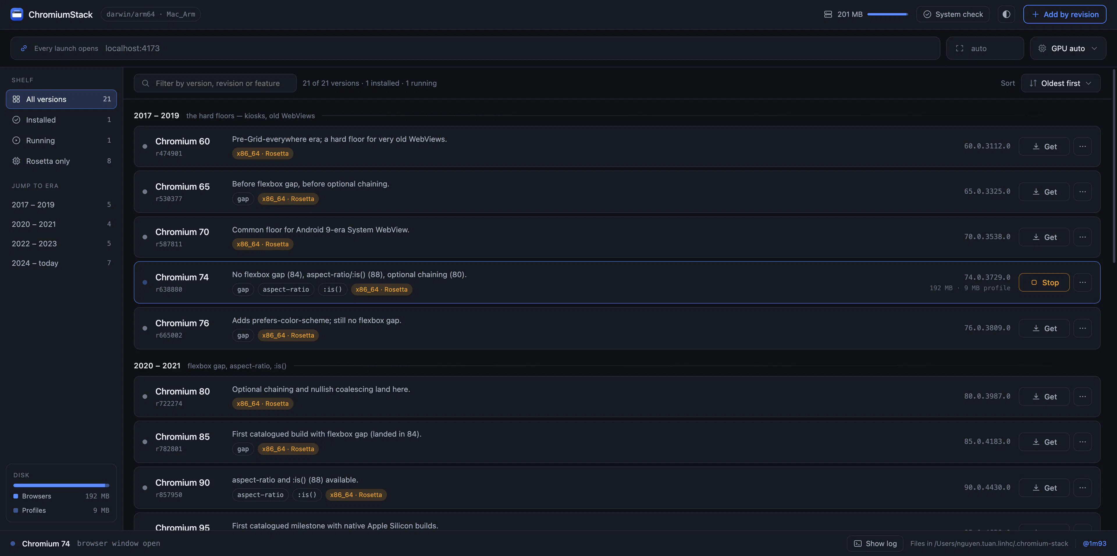Click the :is() tag on Chromium 74

[x=332, y=289]
